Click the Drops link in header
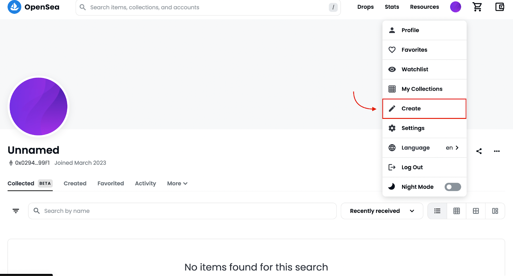The image size is (513, 276). (366, 7)
